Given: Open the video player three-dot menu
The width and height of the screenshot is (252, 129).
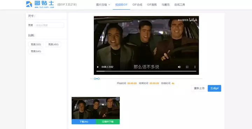Looking at the screenshot, I should 195,67.
